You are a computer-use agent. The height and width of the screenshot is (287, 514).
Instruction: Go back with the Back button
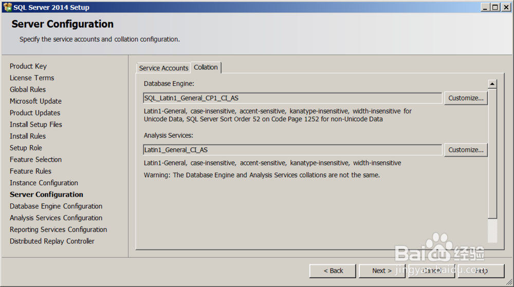tap(333, 271)
